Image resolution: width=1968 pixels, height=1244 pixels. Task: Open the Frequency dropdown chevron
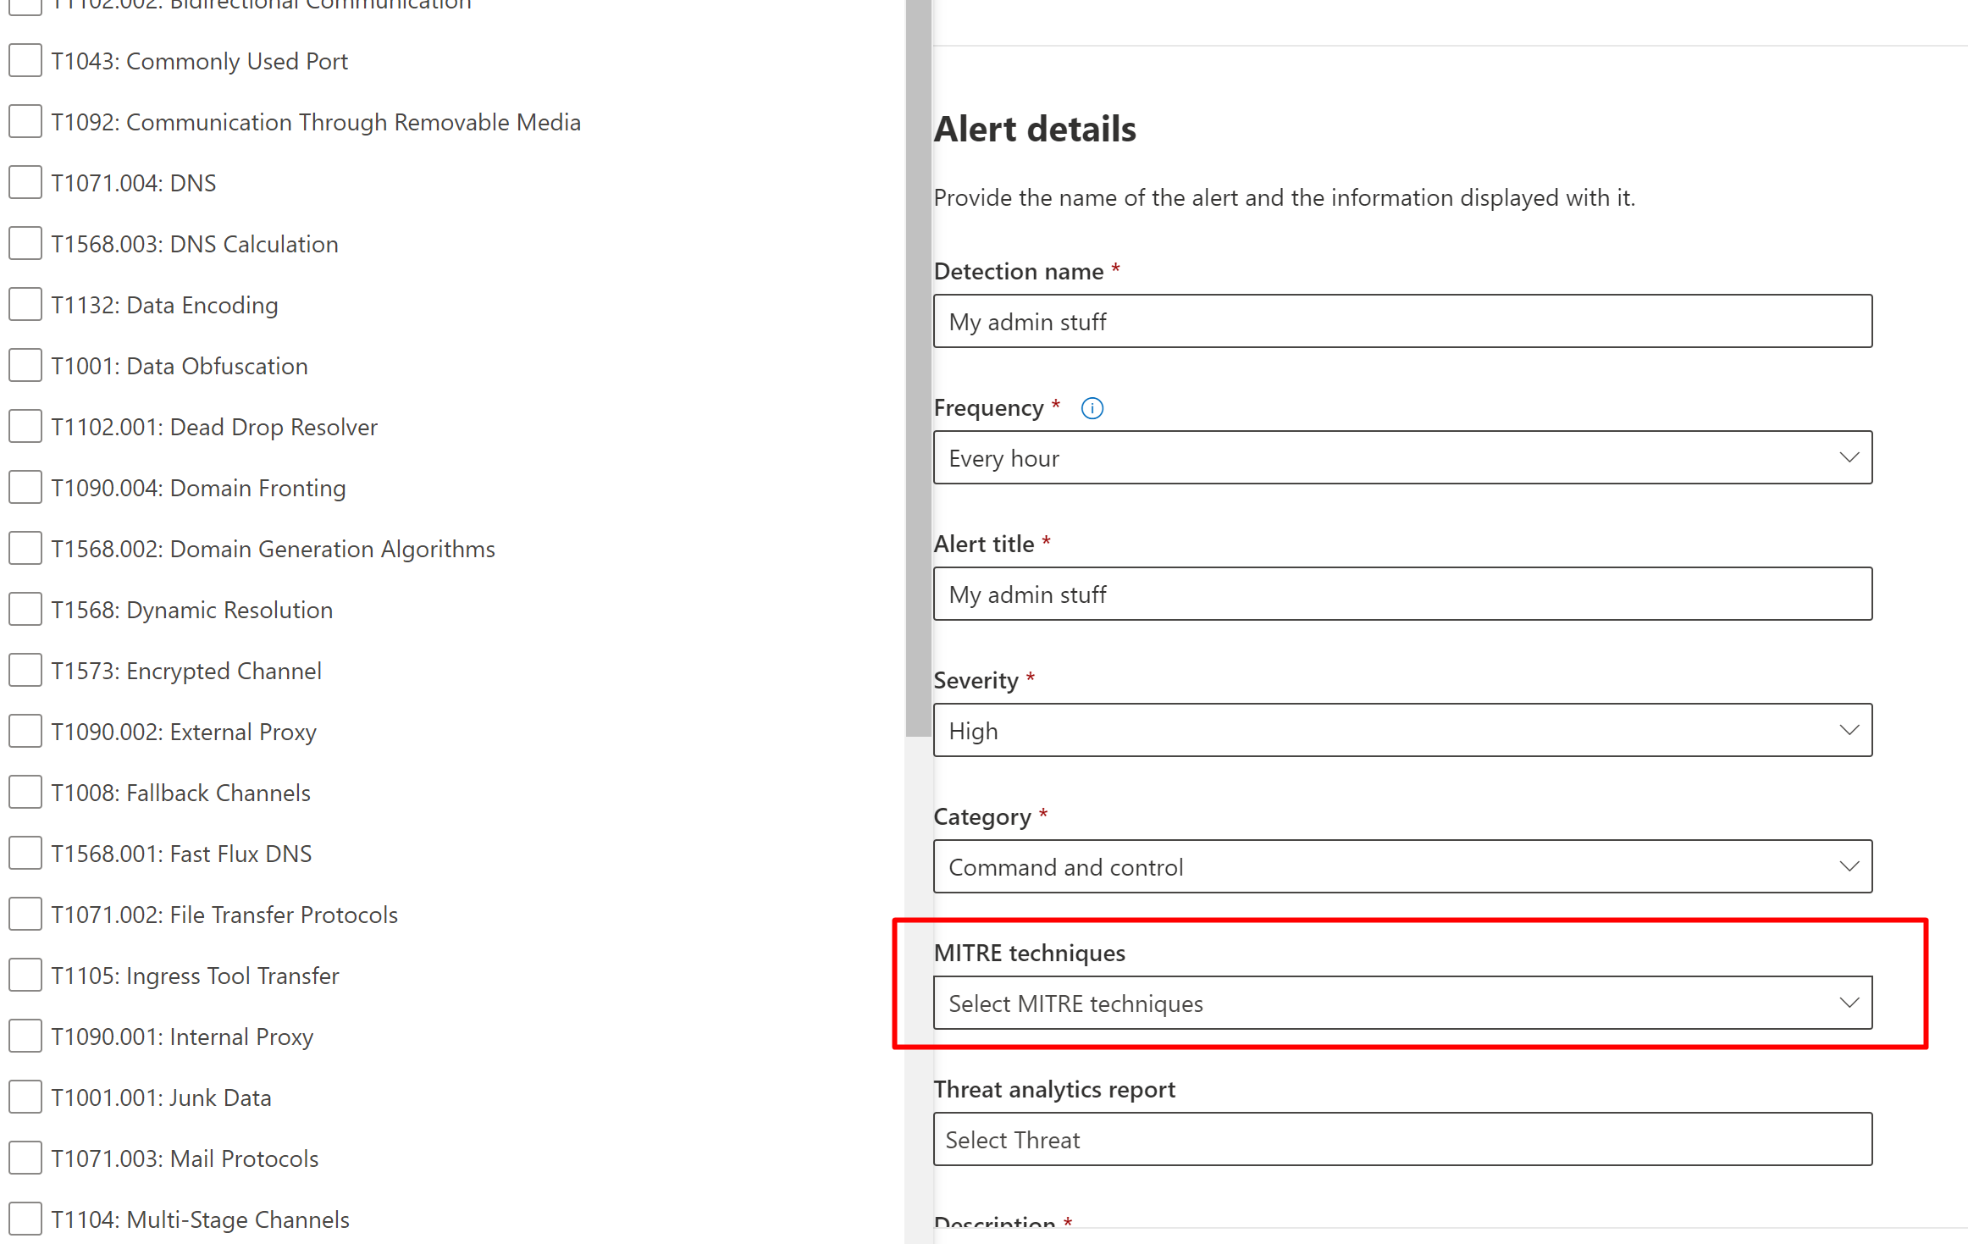pyautogui.click(x=1849, y=458)
